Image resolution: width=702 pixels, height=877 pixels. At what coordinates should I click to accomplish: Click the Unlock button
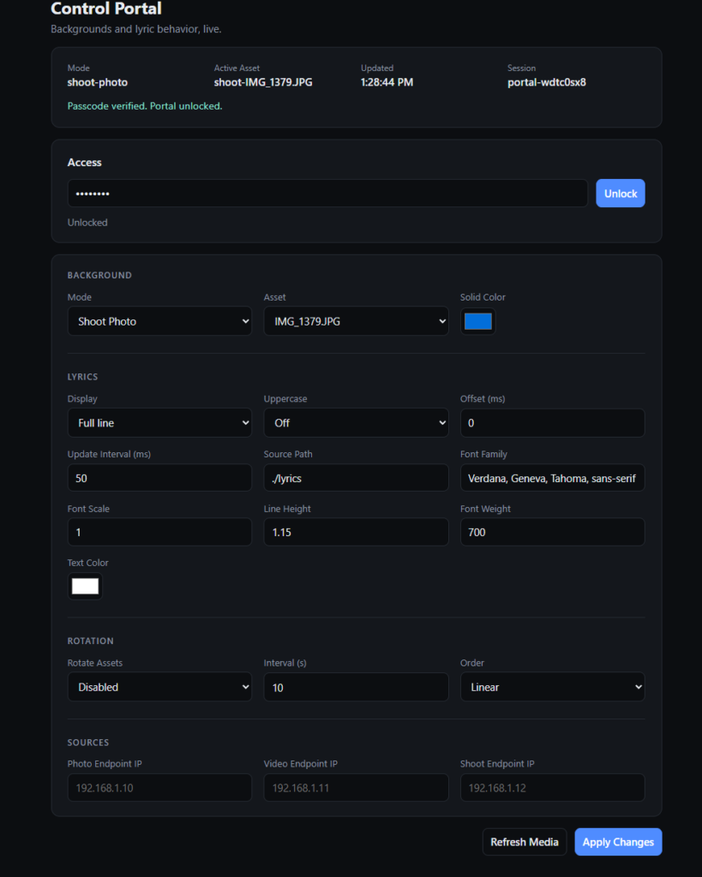pos(621,194)
